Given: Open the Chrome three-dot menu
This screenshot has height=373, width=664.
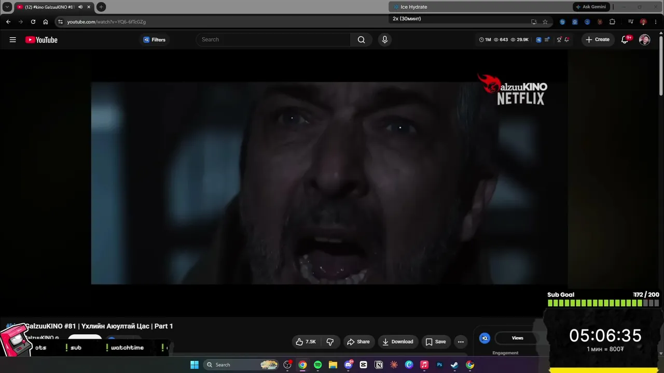Looking at the screenshot, I should click(x=656, y=22).
